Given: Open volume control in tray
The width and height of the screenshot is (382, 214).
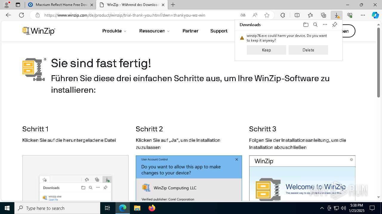Looking at the screenshot, I should click(344, 208).
